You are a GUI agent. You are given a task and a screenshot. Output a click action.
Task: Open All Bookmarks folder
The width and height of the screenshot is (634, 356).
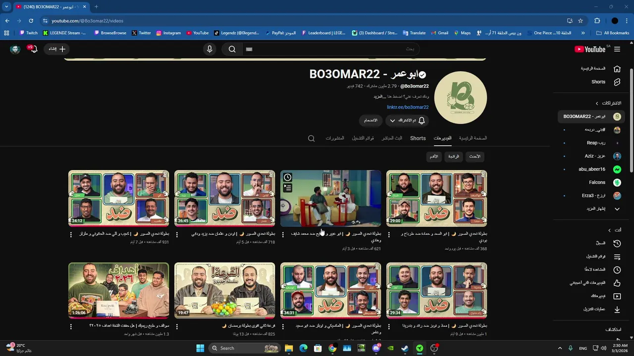(613, 33)
